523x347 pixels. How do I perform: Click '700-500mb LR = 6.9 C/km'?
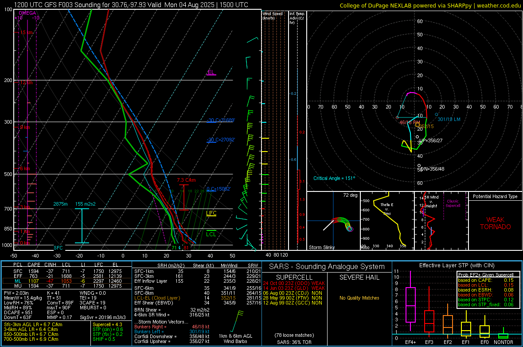click(31, 339)
